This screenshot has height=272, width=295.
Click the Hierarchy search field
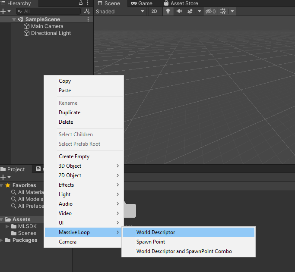(48, 11)
